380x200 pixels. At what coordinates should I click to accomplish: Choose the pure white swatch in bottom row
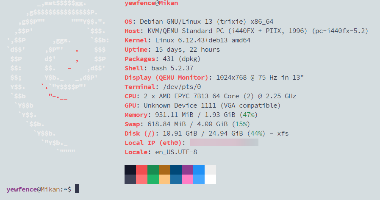coord(210,179)
